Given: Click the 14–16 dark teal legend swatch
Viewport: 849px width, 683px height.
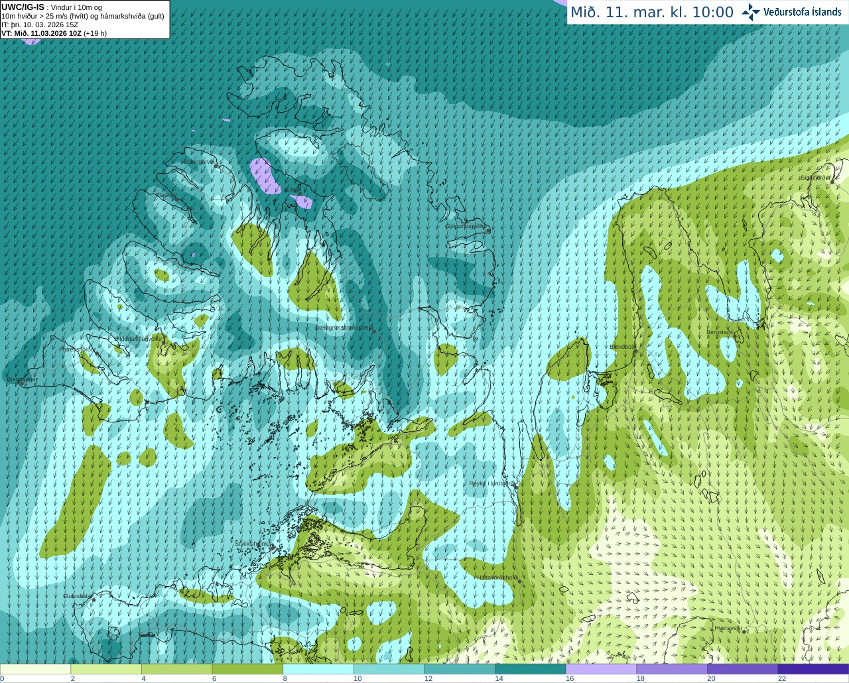Looking at the screenshot, I should click(x=531, y=669).
